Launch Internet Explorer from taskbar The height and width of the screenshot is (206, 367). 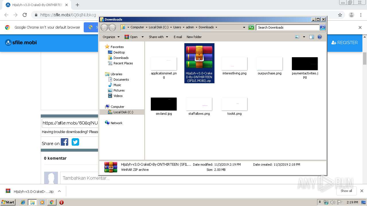pos(23,202)
